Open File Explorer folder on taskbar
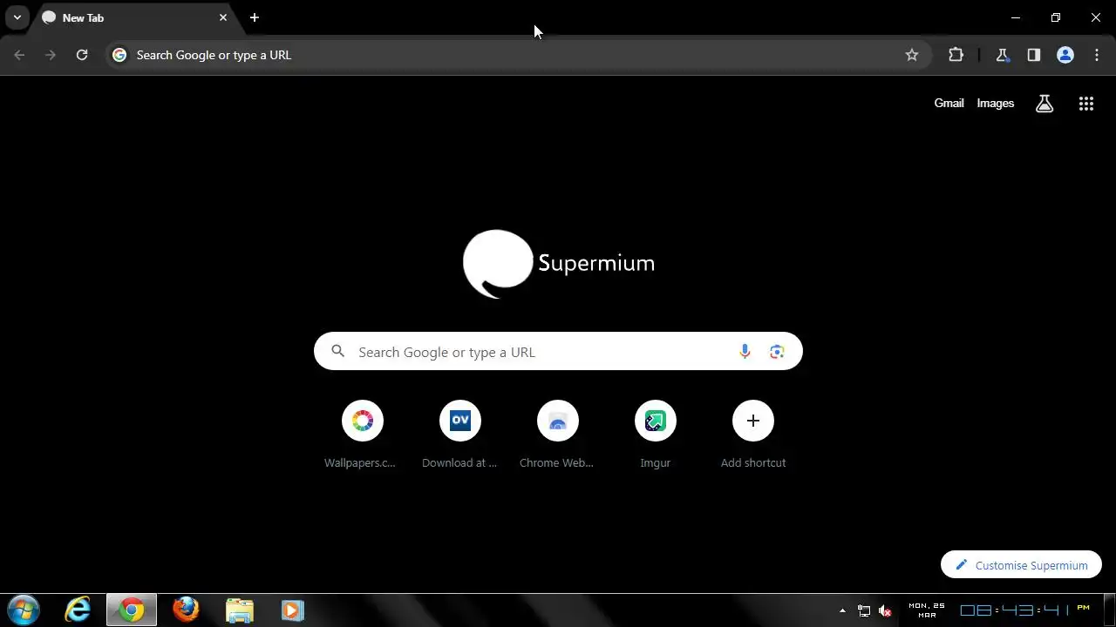The height and width of the screenshot is (627, 1116). (239, 610)
